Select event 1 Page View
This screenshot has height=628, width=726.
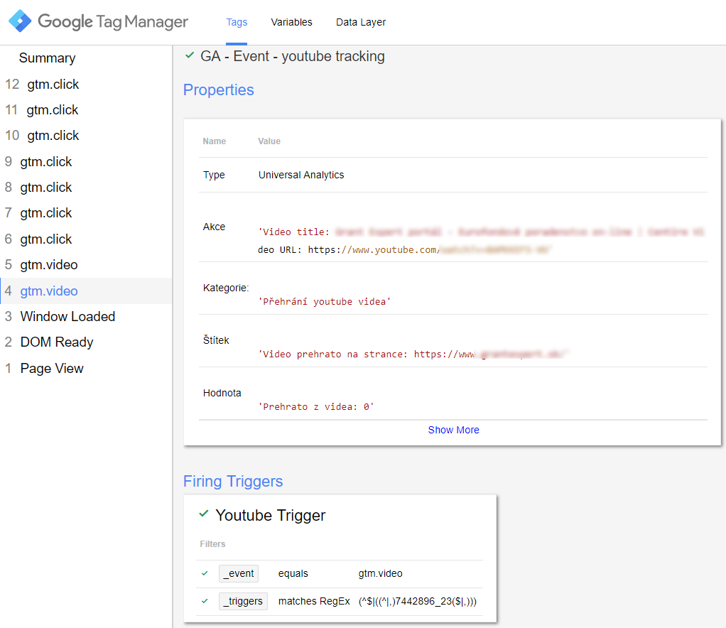tap(86, 368)
